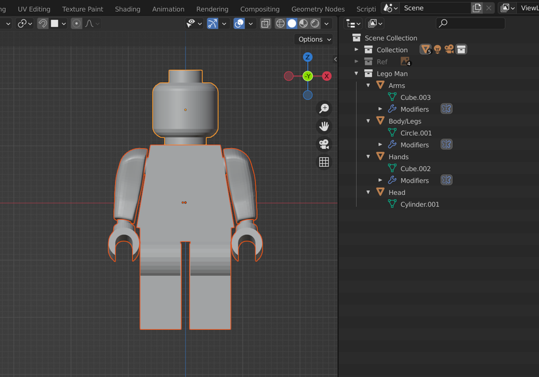Image resolution: width=539 pixels, height=377 pixels.
Task: Select material preview shading
Action: click(x=303, y=23)
